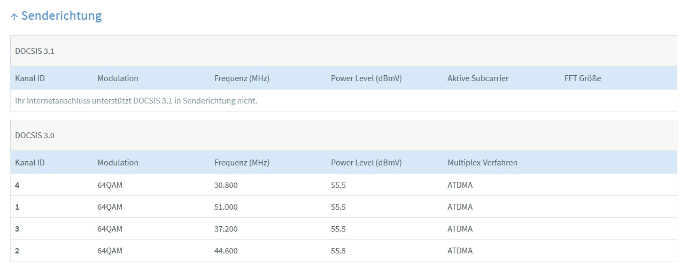Select the 30.800 frequency cell

click(226, 185)
